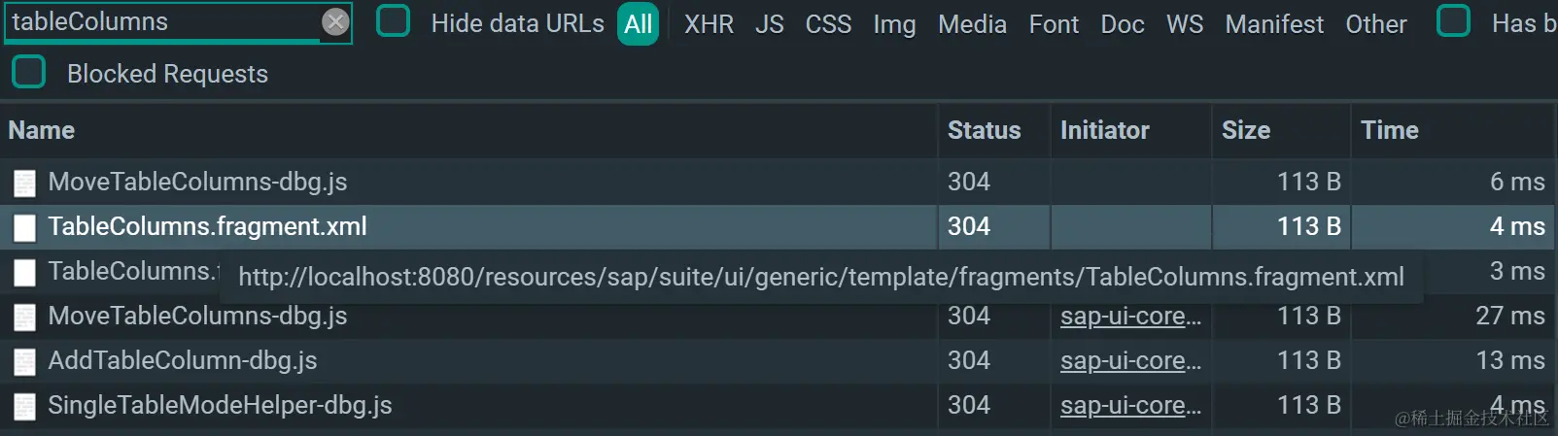This screenshot has width=1558, height=436.
Task: Click the SingleTableModeHelper-dbg.js file icon
Action: point(24,406)
